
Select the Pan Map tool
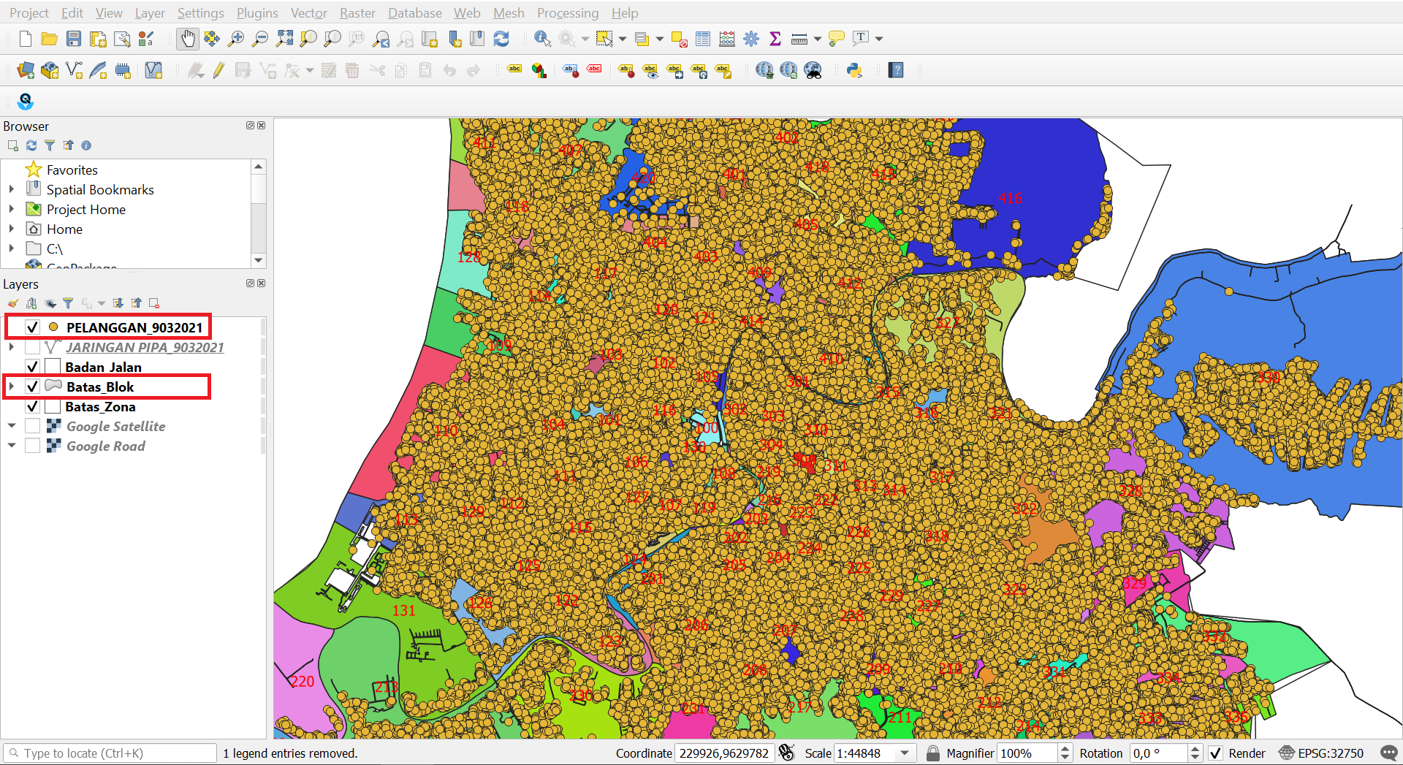188,38
